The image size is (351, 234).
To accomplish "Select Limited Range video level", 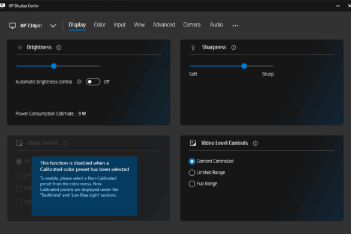I will pyautogui.click(x=192, y=173).
